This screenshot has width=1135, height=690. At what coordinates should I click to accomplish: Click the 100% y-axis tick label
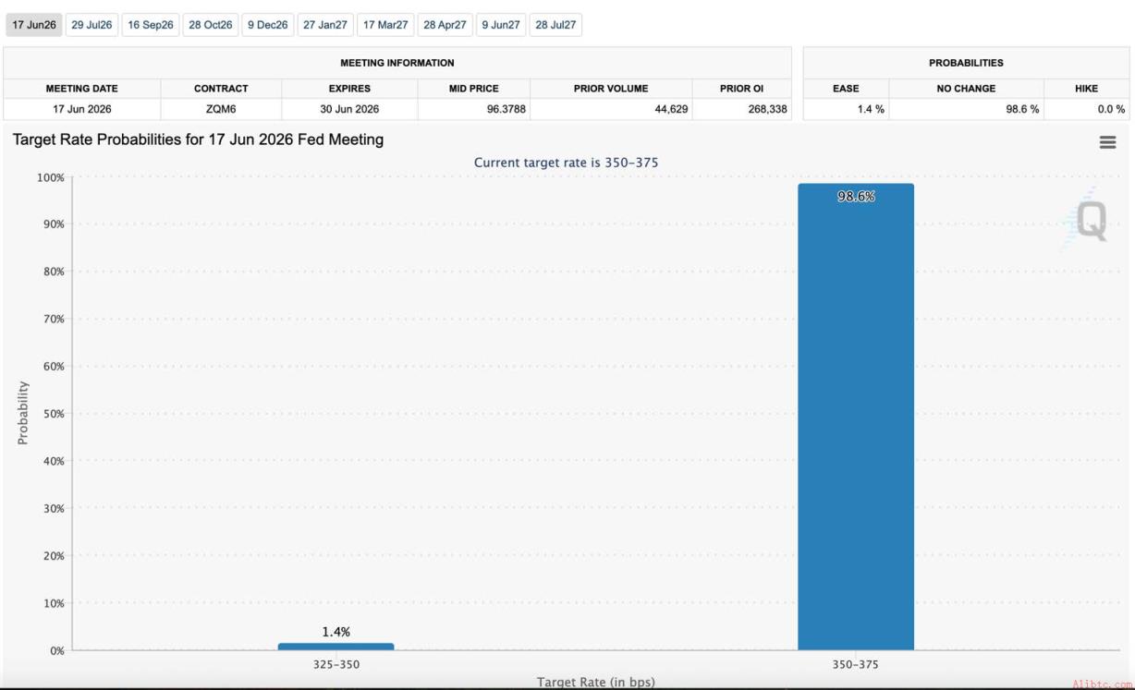(50, 177)
